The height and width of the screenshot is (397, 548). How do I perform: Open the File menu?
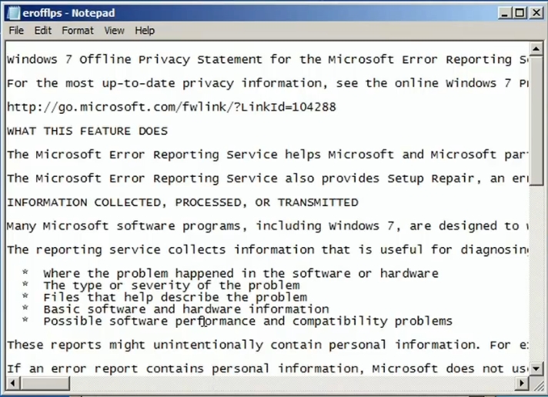coord(16,31)
